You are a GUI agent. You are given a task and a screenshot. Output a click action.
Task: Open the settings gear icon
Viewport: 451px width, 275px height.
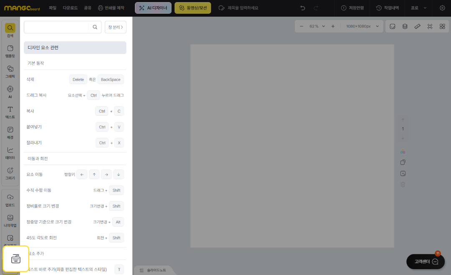442,8
